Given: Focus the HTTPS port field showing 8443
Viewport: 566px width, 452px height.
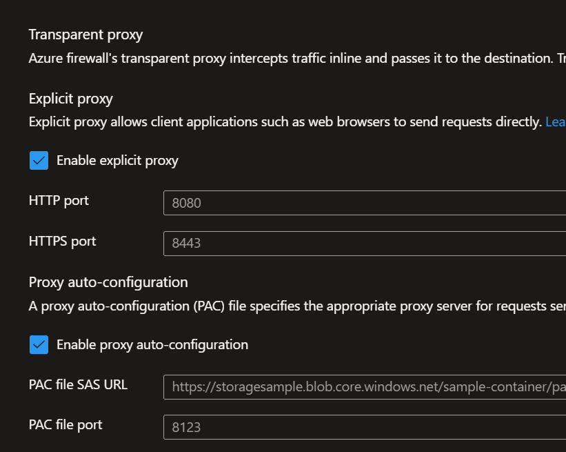Looking at the screenshot, I should click(364, 244).
